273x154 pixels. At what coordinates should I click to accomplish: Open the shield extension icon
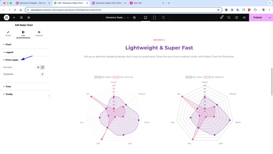(x=232, y=10)
